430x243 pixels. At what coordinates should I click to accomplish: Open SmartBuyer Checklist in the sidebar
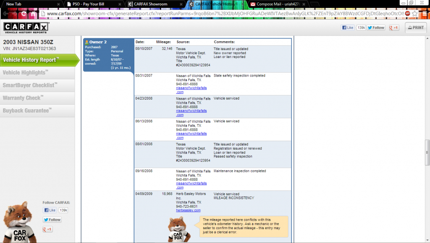pyautogui.click(x=37, y=85)
